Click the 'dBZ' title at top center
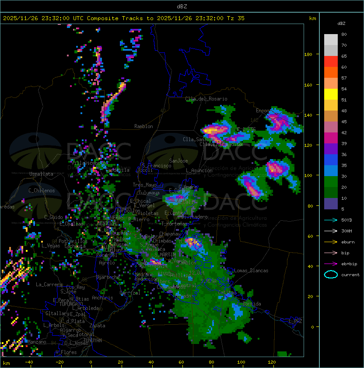The width and height of the screenshot is (364, 368). tap(182, 6)
